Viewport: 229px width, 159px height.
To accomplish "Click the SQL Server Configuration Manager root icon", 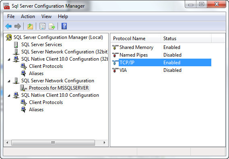I will [8, 37].
